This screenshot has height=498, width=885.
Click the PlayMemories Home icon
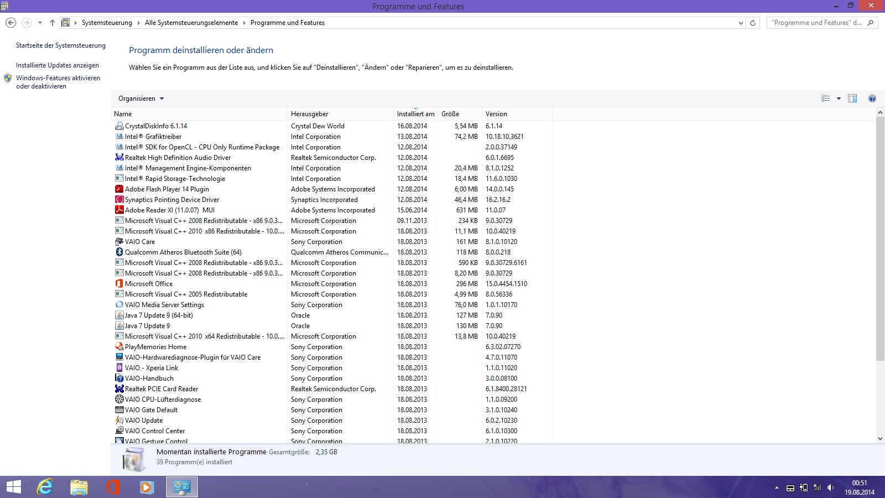(x=119, y=347)
